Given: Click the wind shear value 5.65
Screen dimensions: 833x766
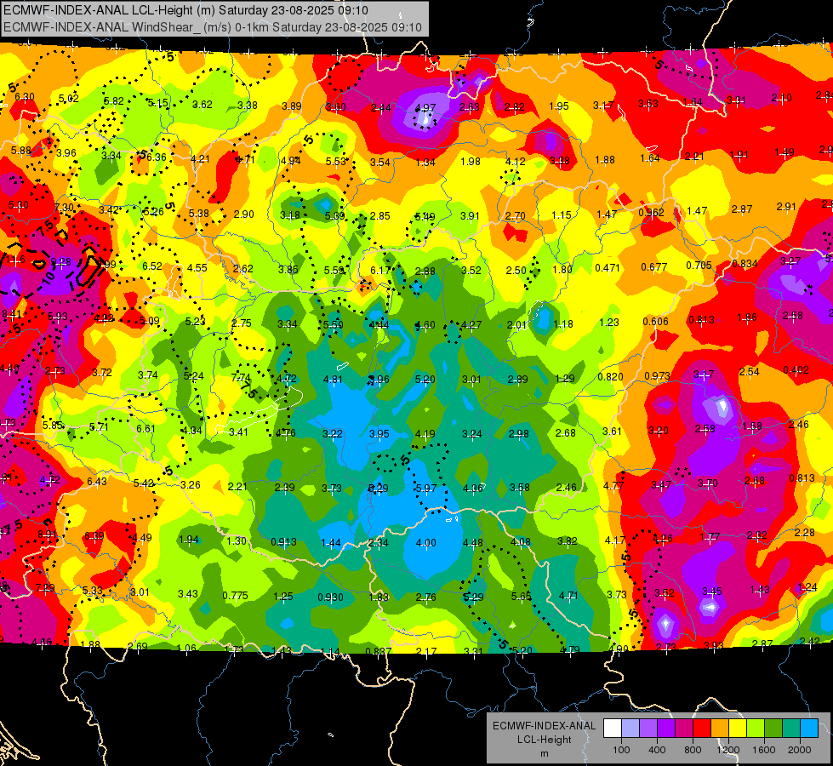Looking at the screenshot, I should click(521, 596).
